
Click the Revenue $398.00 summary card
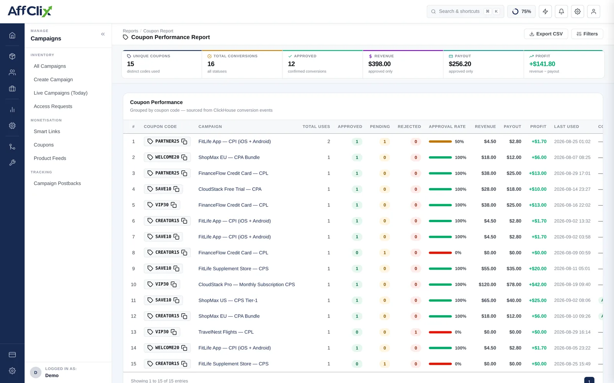coord(403,64)
